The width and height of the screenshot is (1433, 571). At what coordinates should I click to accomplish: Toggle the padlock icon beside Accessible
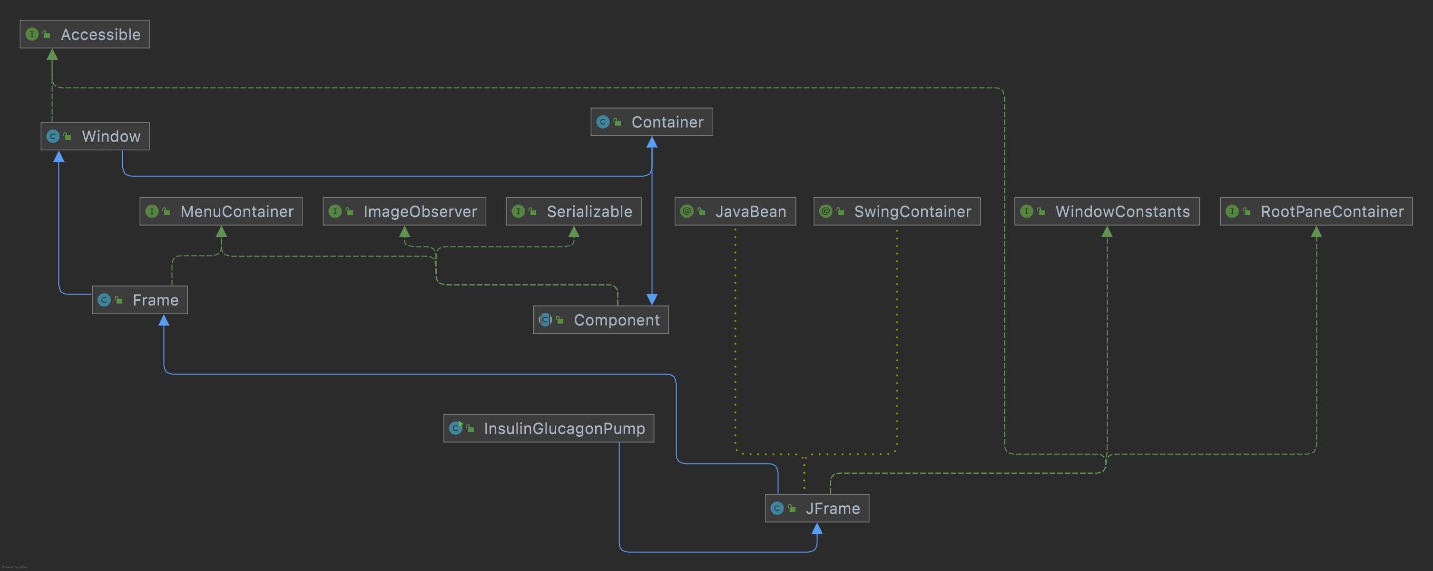coord(46,34)
